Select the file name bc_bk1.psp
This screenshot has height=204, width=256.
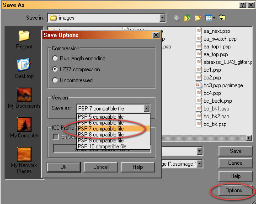pyautogui.click(x=216, y=109)
